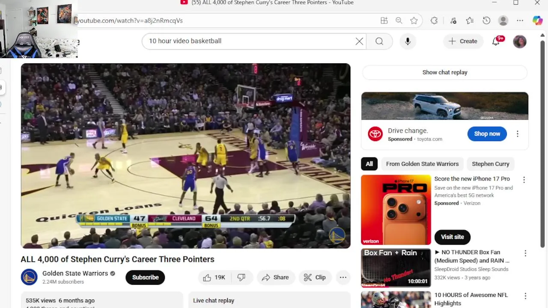
Task: Open NO THUNDER Box Fan video title
Action: tap(472, 256)
